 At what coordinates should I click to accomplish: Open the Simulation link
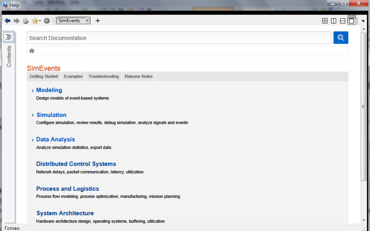[51, 115]
